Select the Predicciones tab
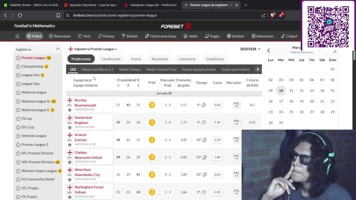The width and height of the screenshot is (356, 200). (x=81, y=59)
